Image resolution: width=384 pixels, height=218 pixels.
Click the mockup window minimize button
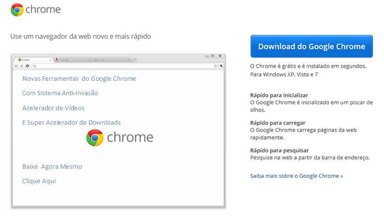click(x=207, y=56)
